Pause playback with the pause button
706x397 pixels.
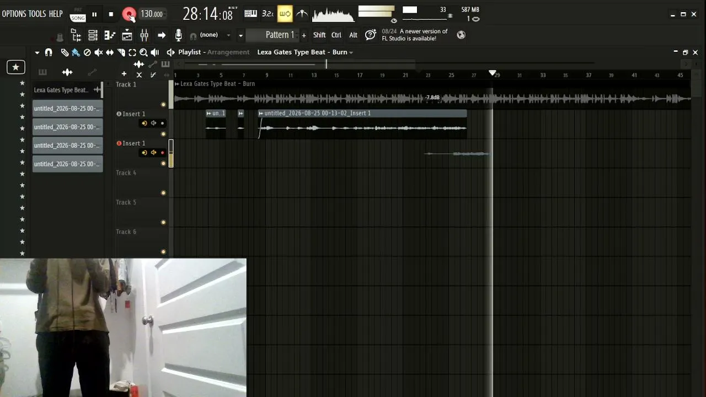pyautogui.click(x=94, y=14)
